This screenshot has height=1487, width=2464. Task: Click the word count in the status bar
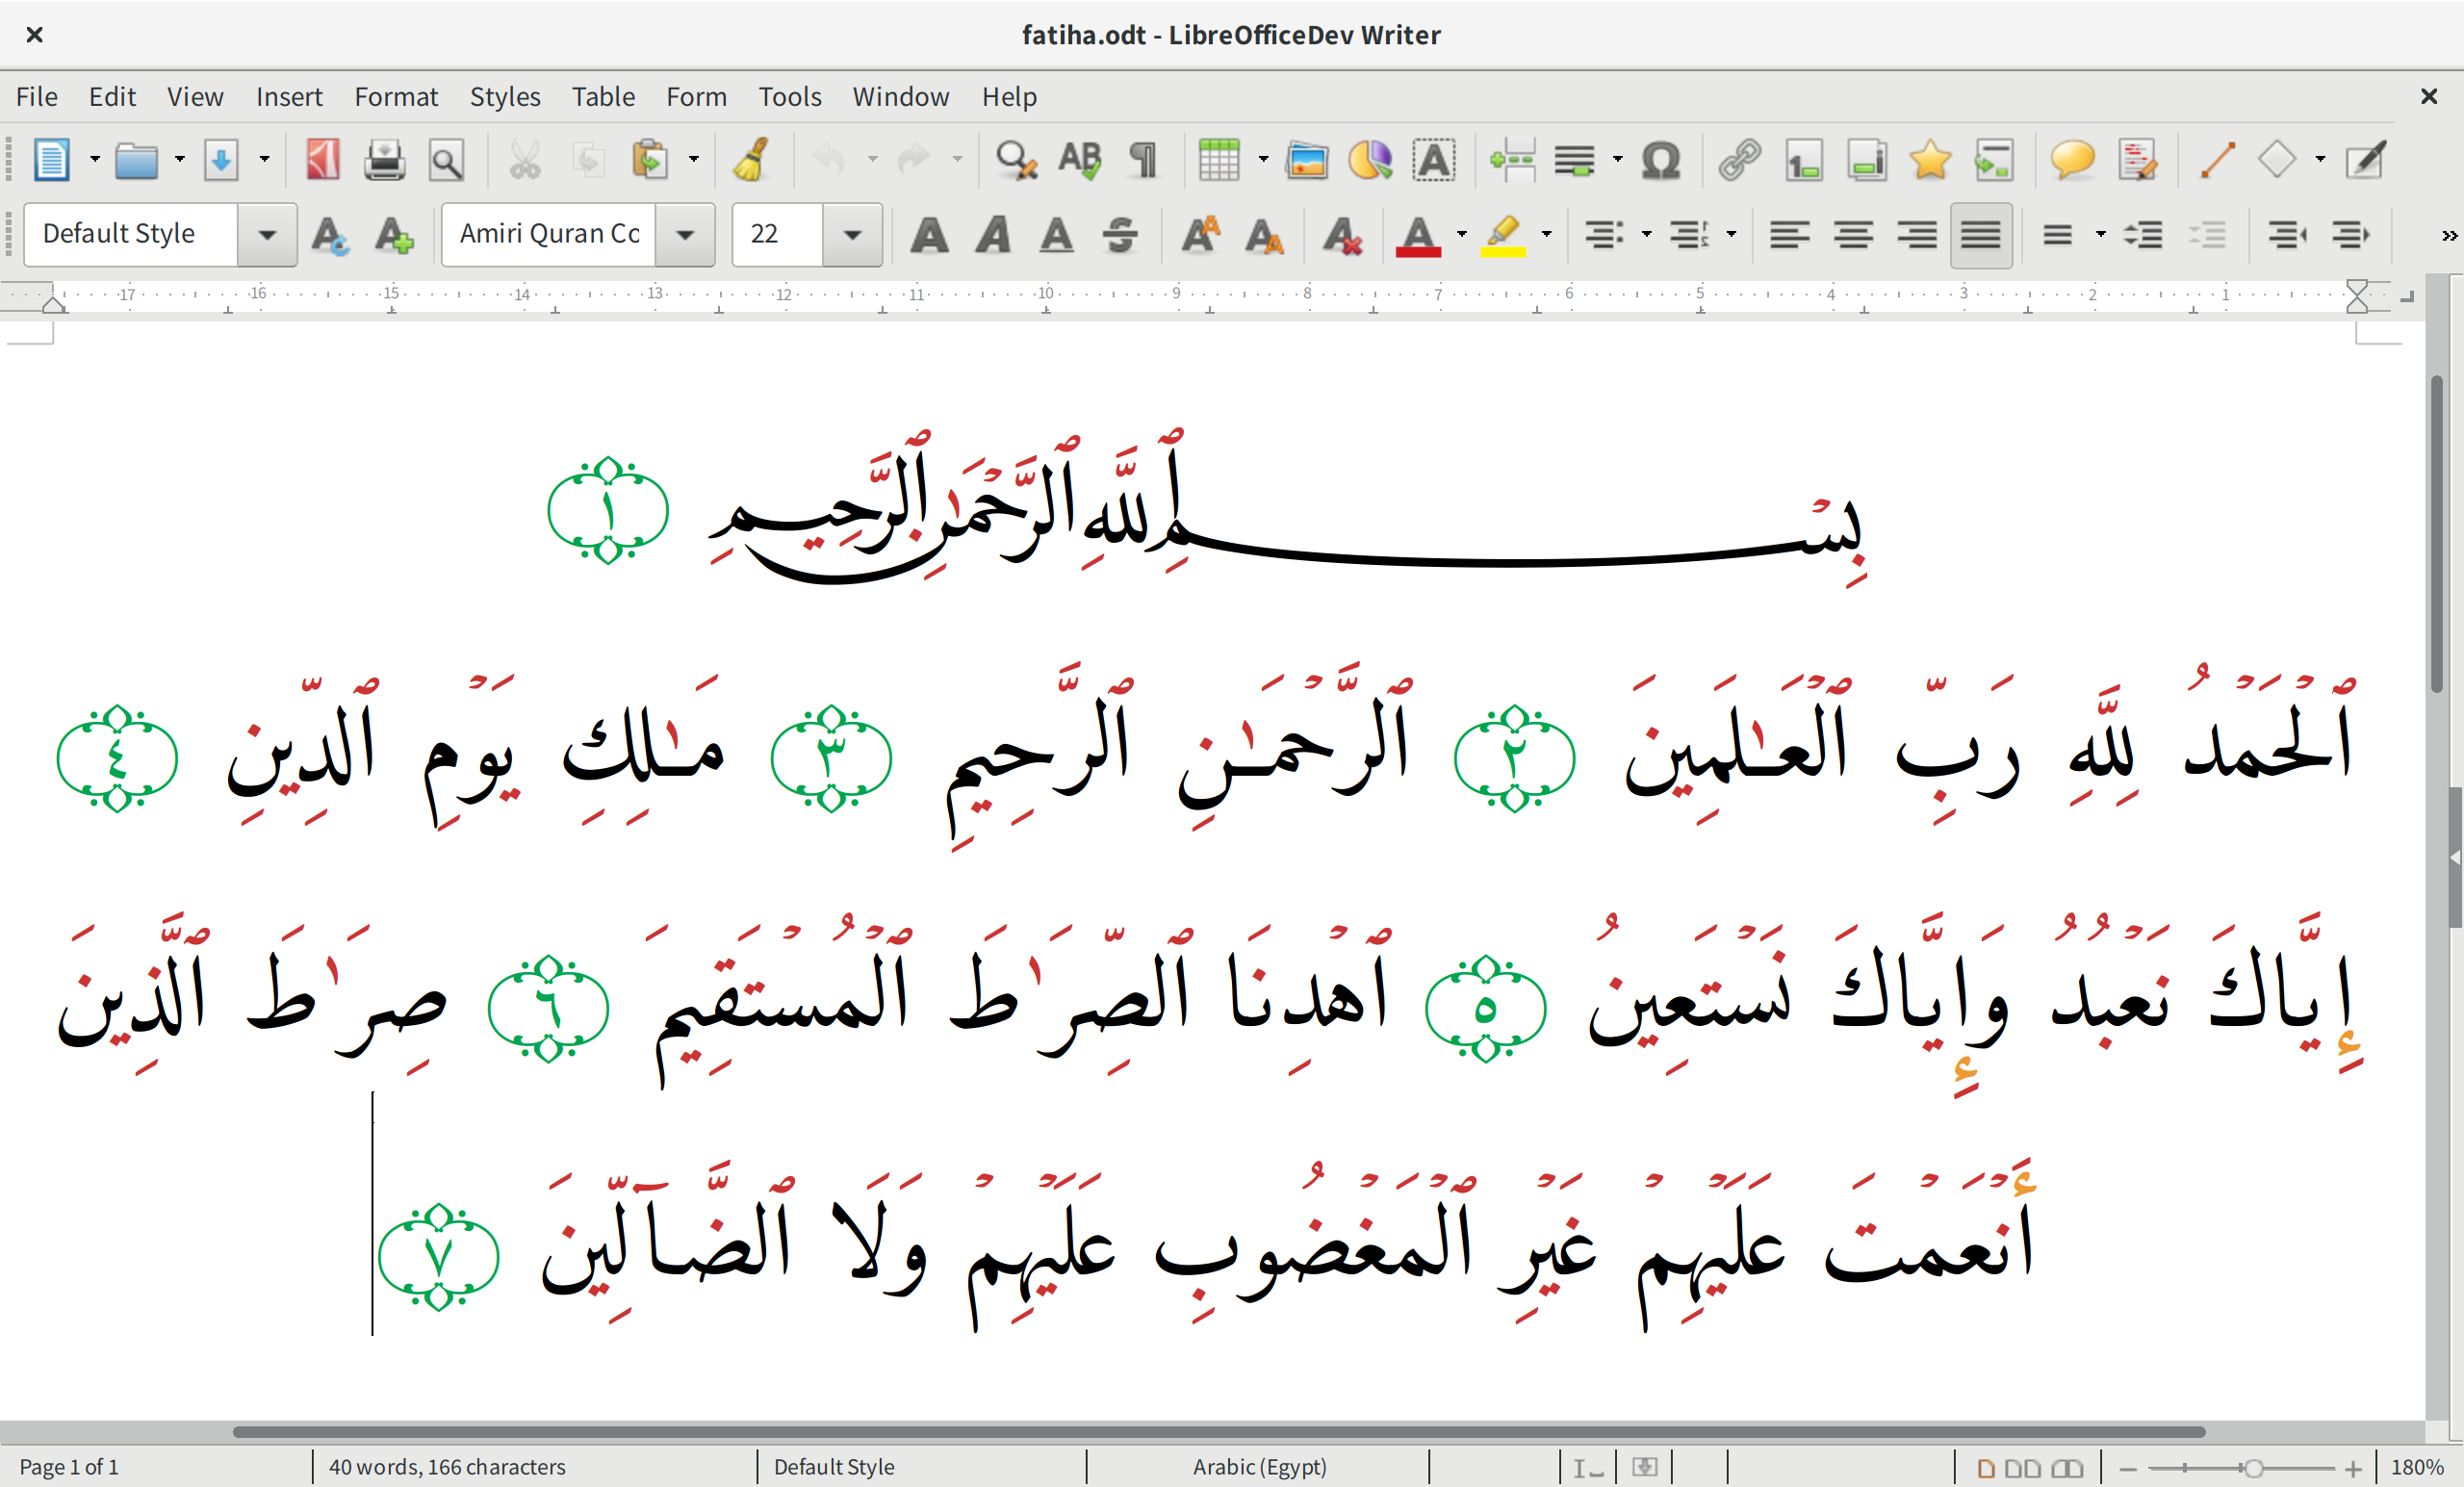coord(447,1466)
